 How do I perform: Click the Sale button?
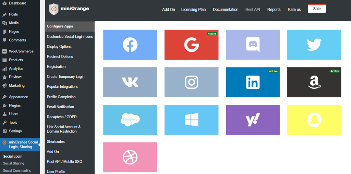coord(317,9)
